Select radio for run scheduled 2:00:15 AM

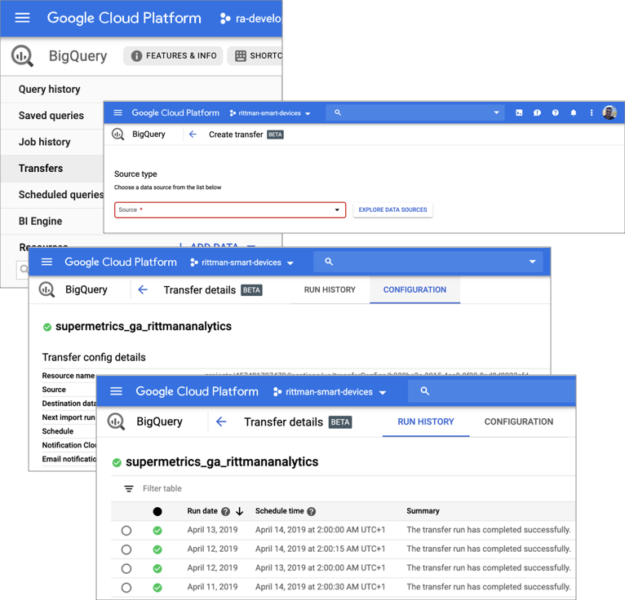click(x=126, y=549)
